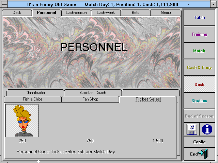The width and height of the screenshot is (218, 163).
Task: Open the Fish & Chips tab
Action: tap(33, 99)
